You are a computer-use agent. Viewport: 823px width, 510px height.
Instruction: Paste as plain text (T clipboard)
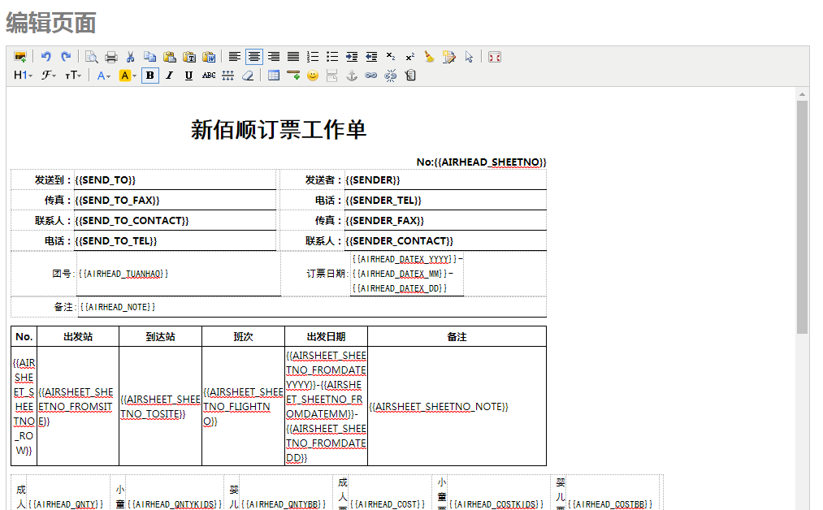pyautogui.click(x=189, y=57)
